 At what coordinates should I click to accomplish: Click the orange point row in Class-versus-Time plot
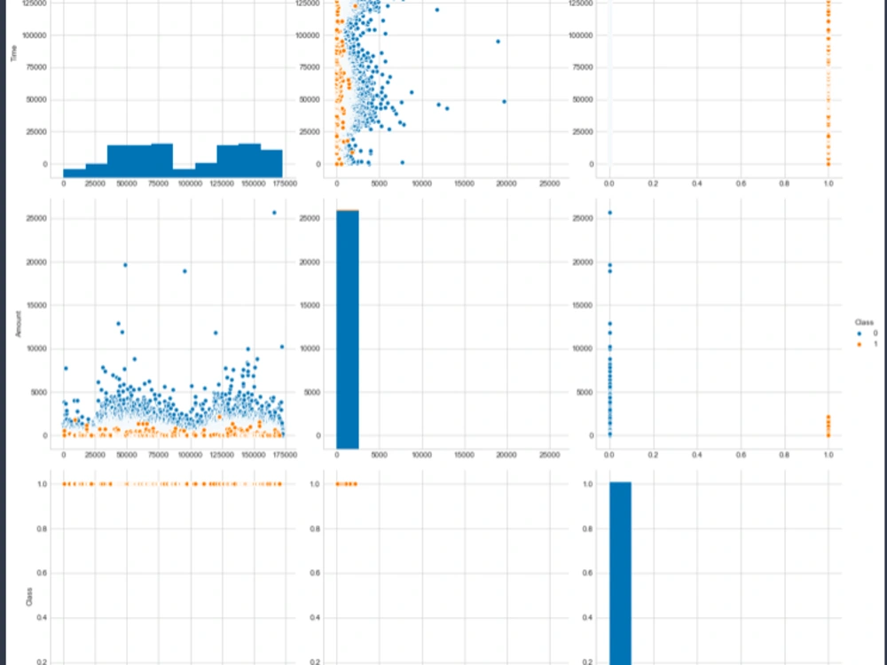click(x=172, y=484)
